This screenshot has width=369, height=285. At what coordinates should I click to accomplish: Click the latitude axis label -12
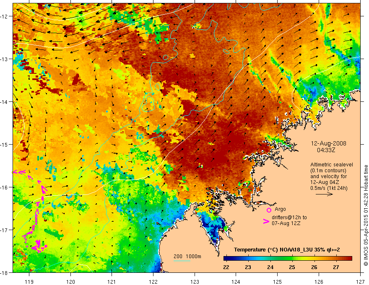(4, 16)
